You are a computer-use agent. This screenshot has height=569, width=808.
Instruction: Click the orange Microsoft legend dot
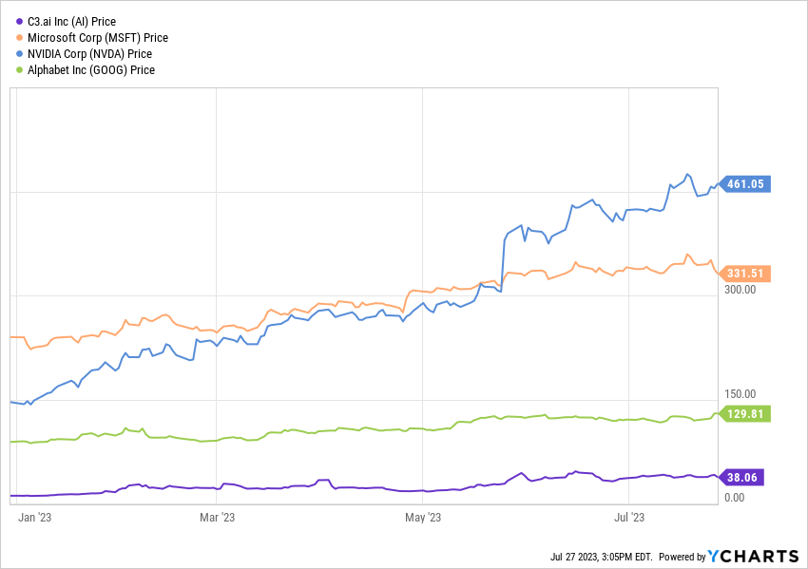point(20,38)
